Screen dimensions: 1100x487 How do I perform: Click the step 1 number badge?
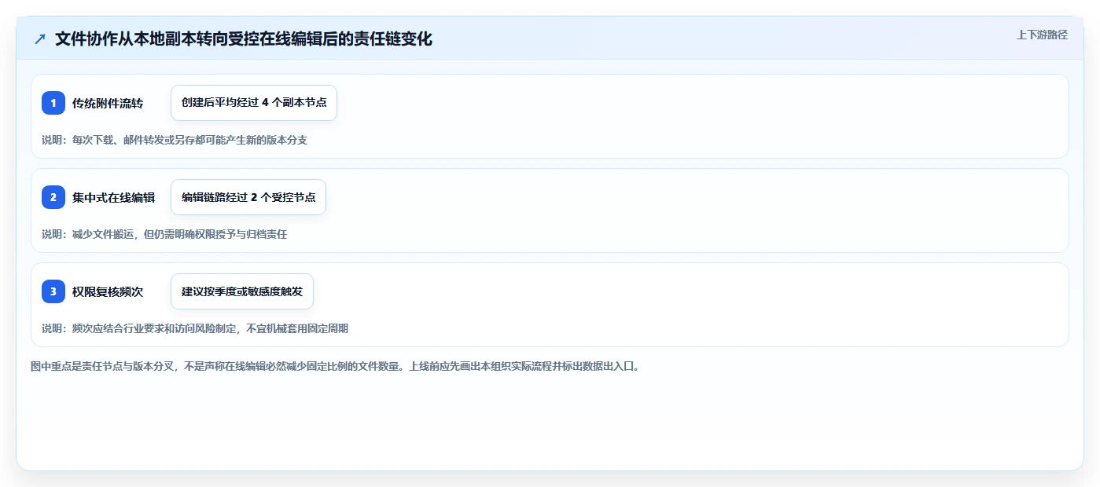tap(53, 103)
